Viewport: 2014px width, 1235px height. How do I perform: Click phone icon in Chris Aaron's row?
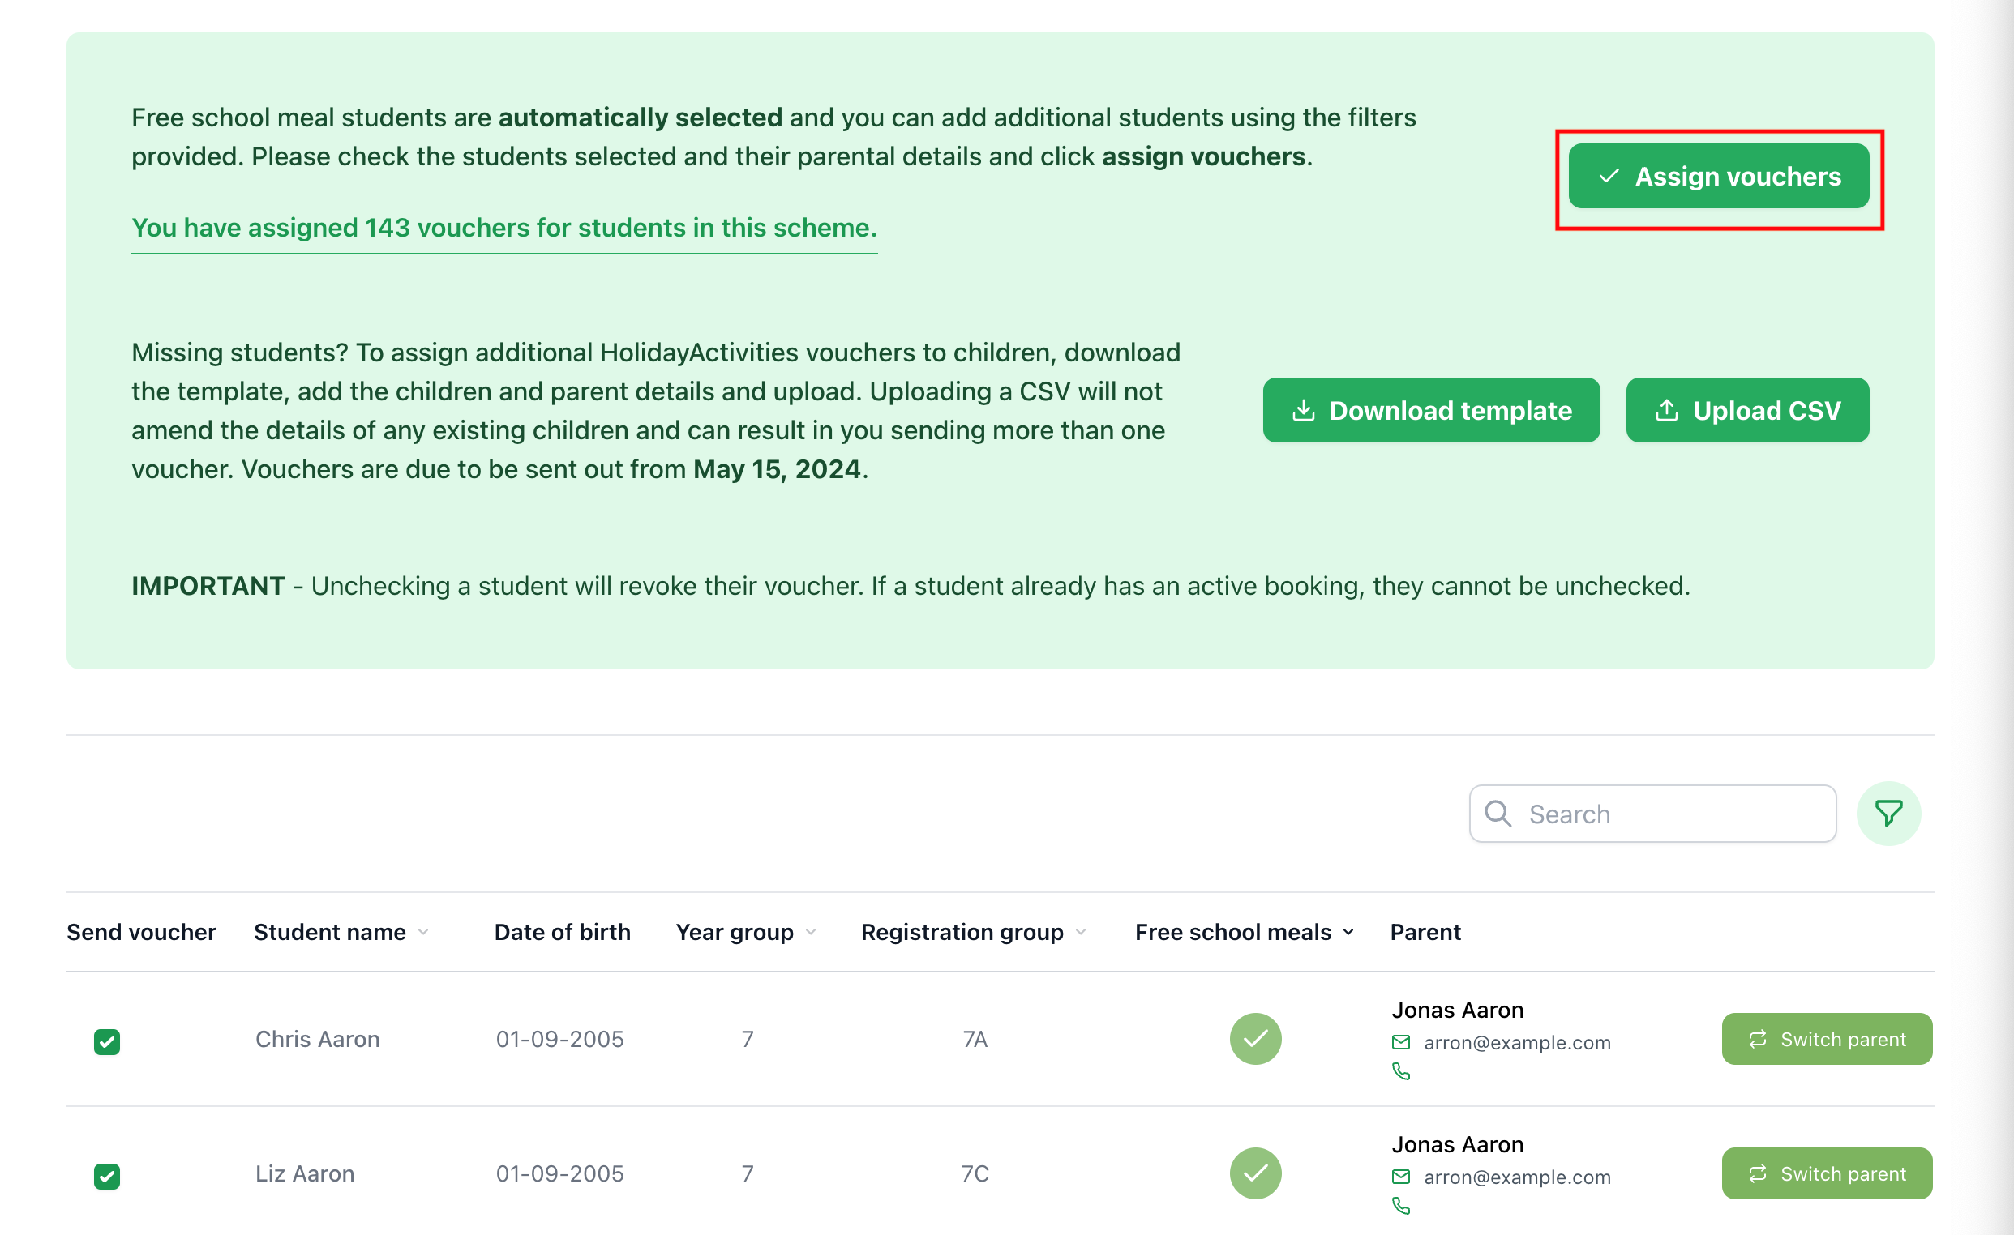pos(1400,1070)
